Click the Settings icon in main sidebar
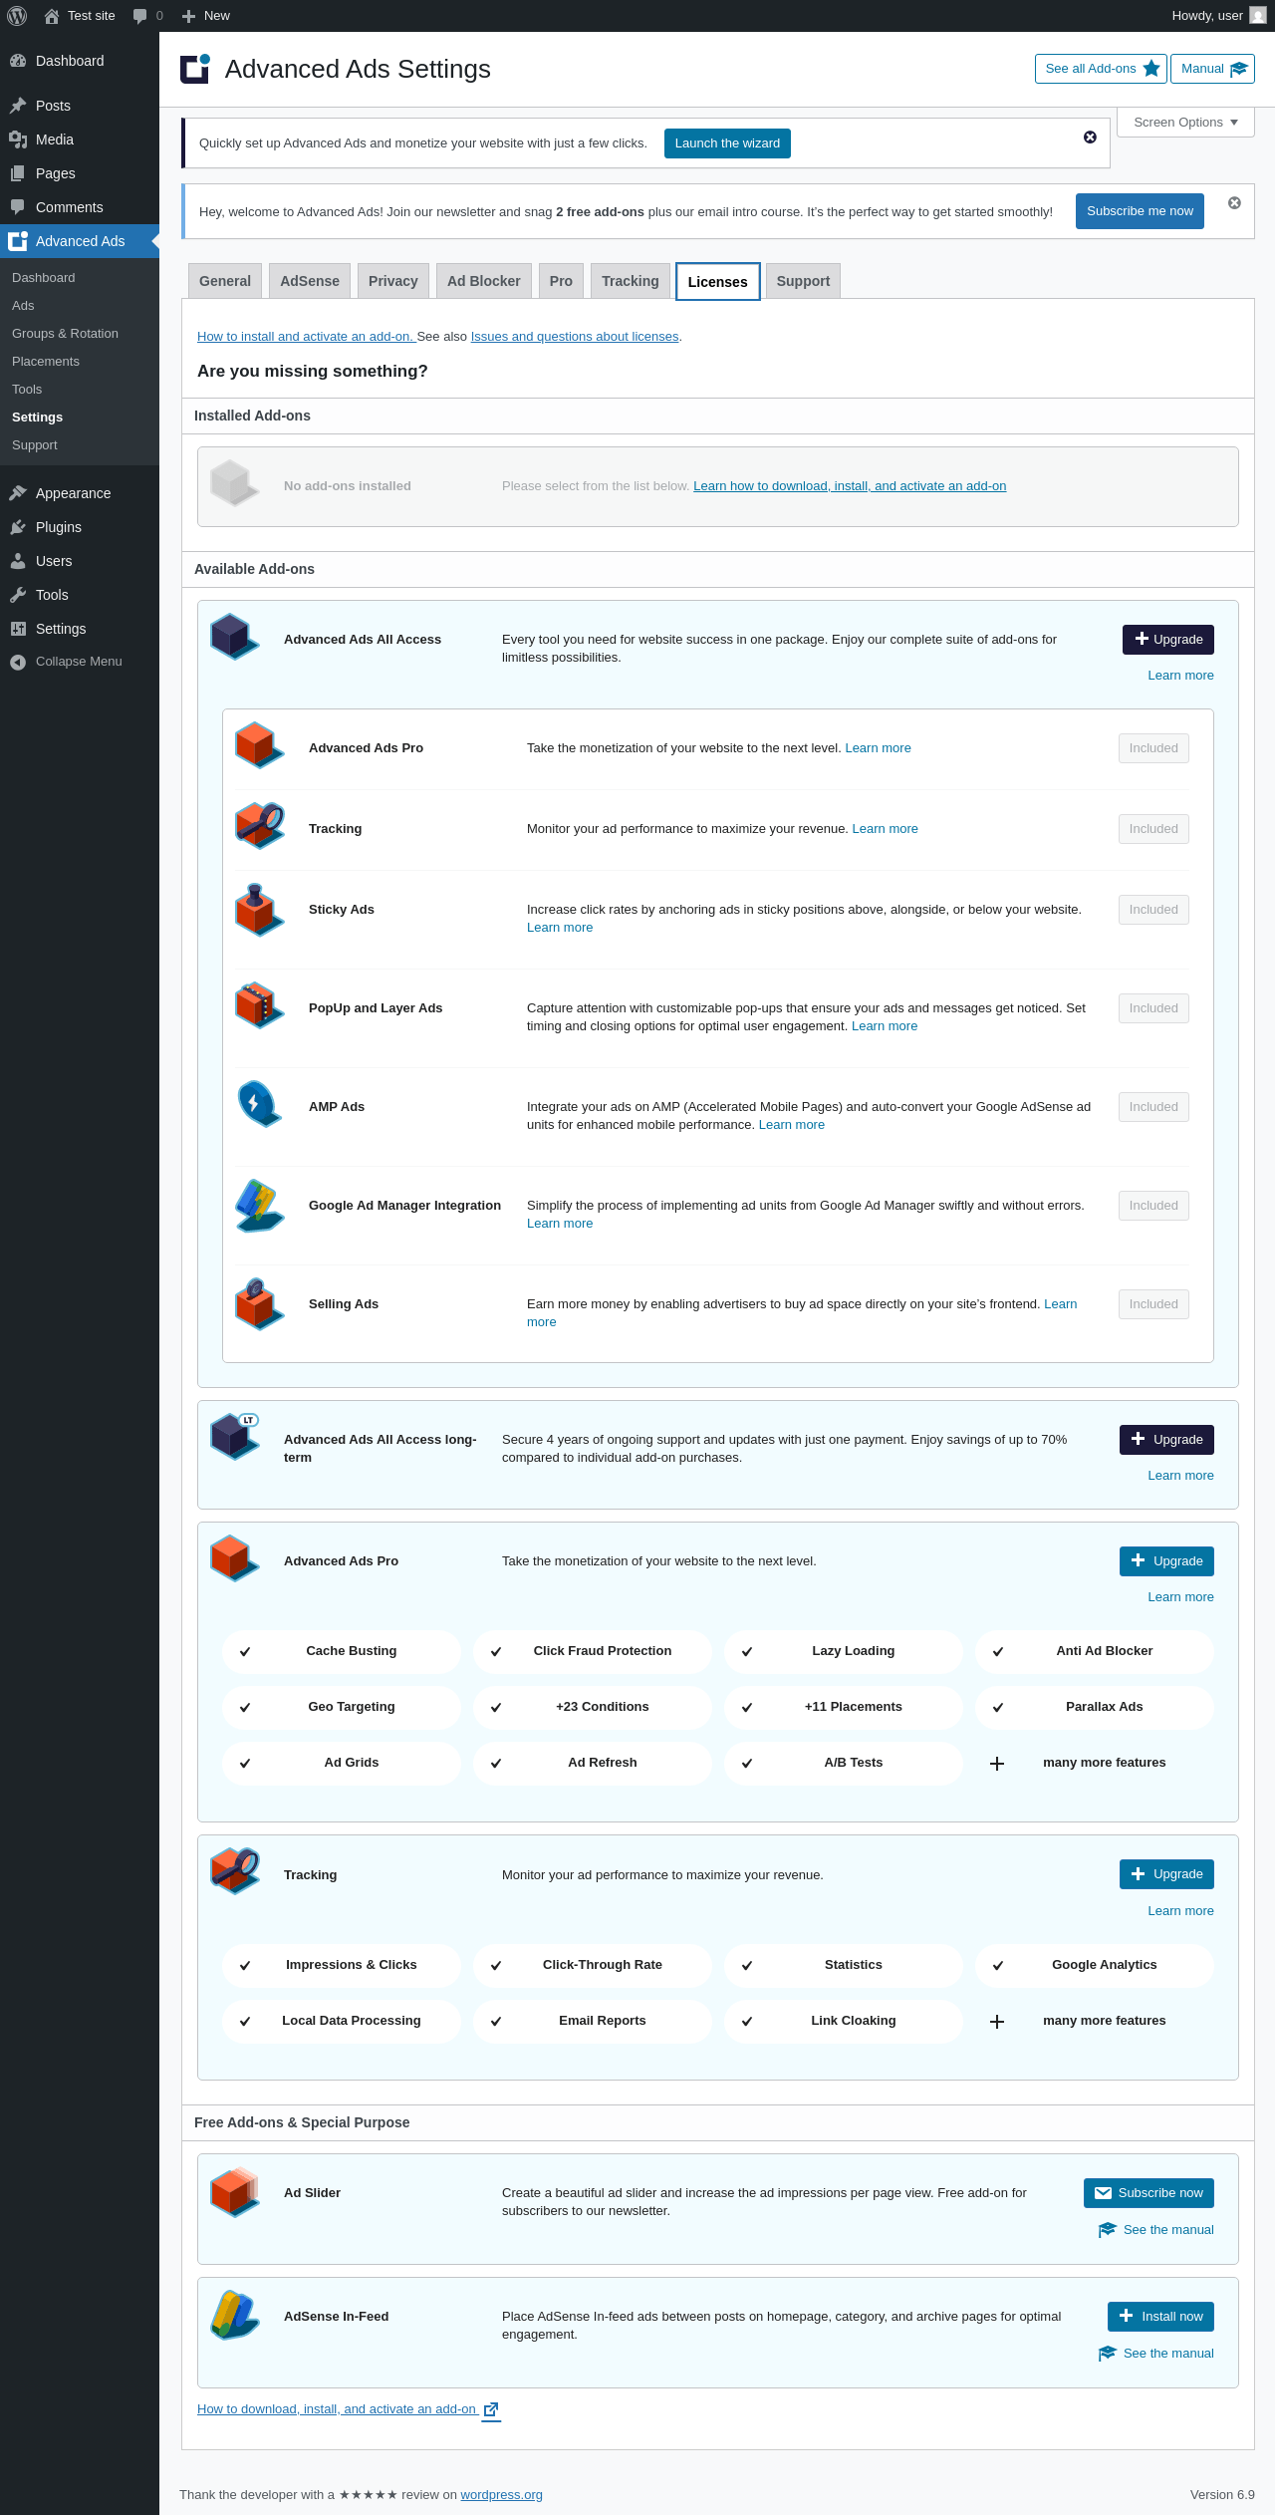Viewport: 1275px width, 2515px height. (18, 629)
